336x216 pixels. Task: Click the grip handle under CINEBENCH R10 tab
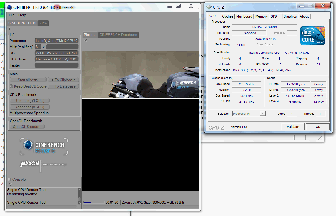pyautogui.click(x=10, y=28)
